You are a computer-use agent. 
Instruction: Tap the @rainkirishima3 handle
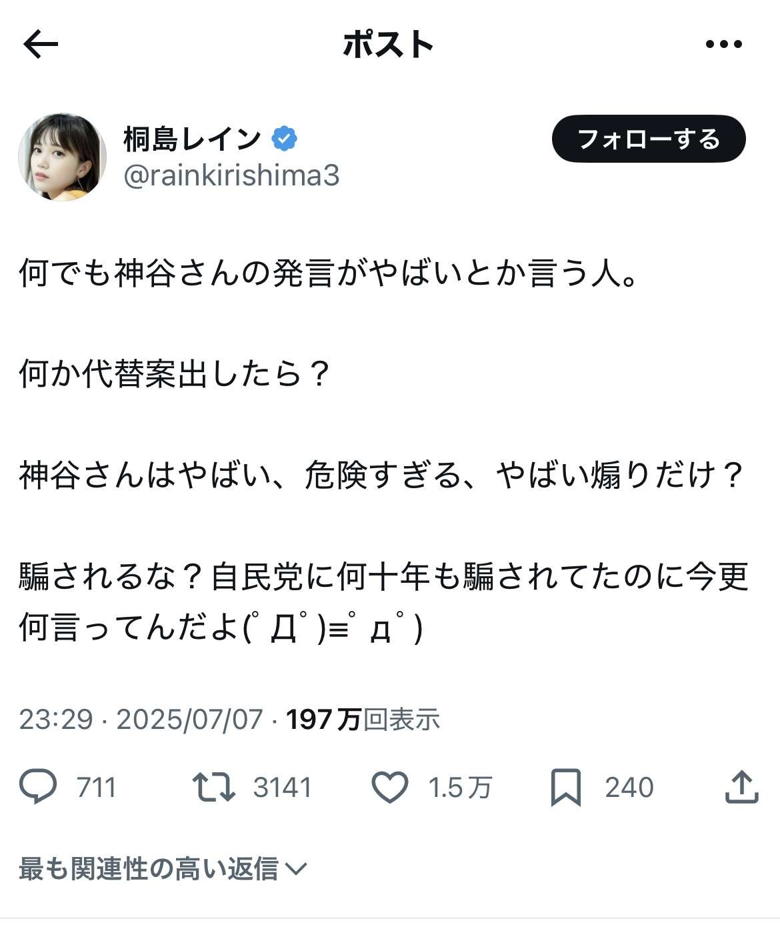[x=231, y=175]
